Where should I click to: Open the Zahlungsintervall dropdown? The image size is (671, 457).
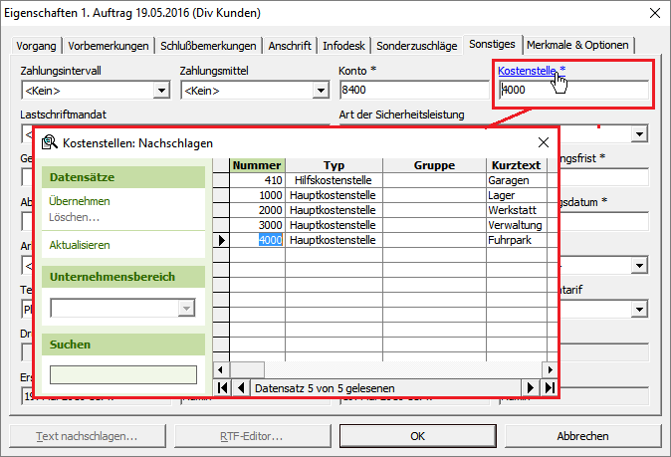click(161, 92)
